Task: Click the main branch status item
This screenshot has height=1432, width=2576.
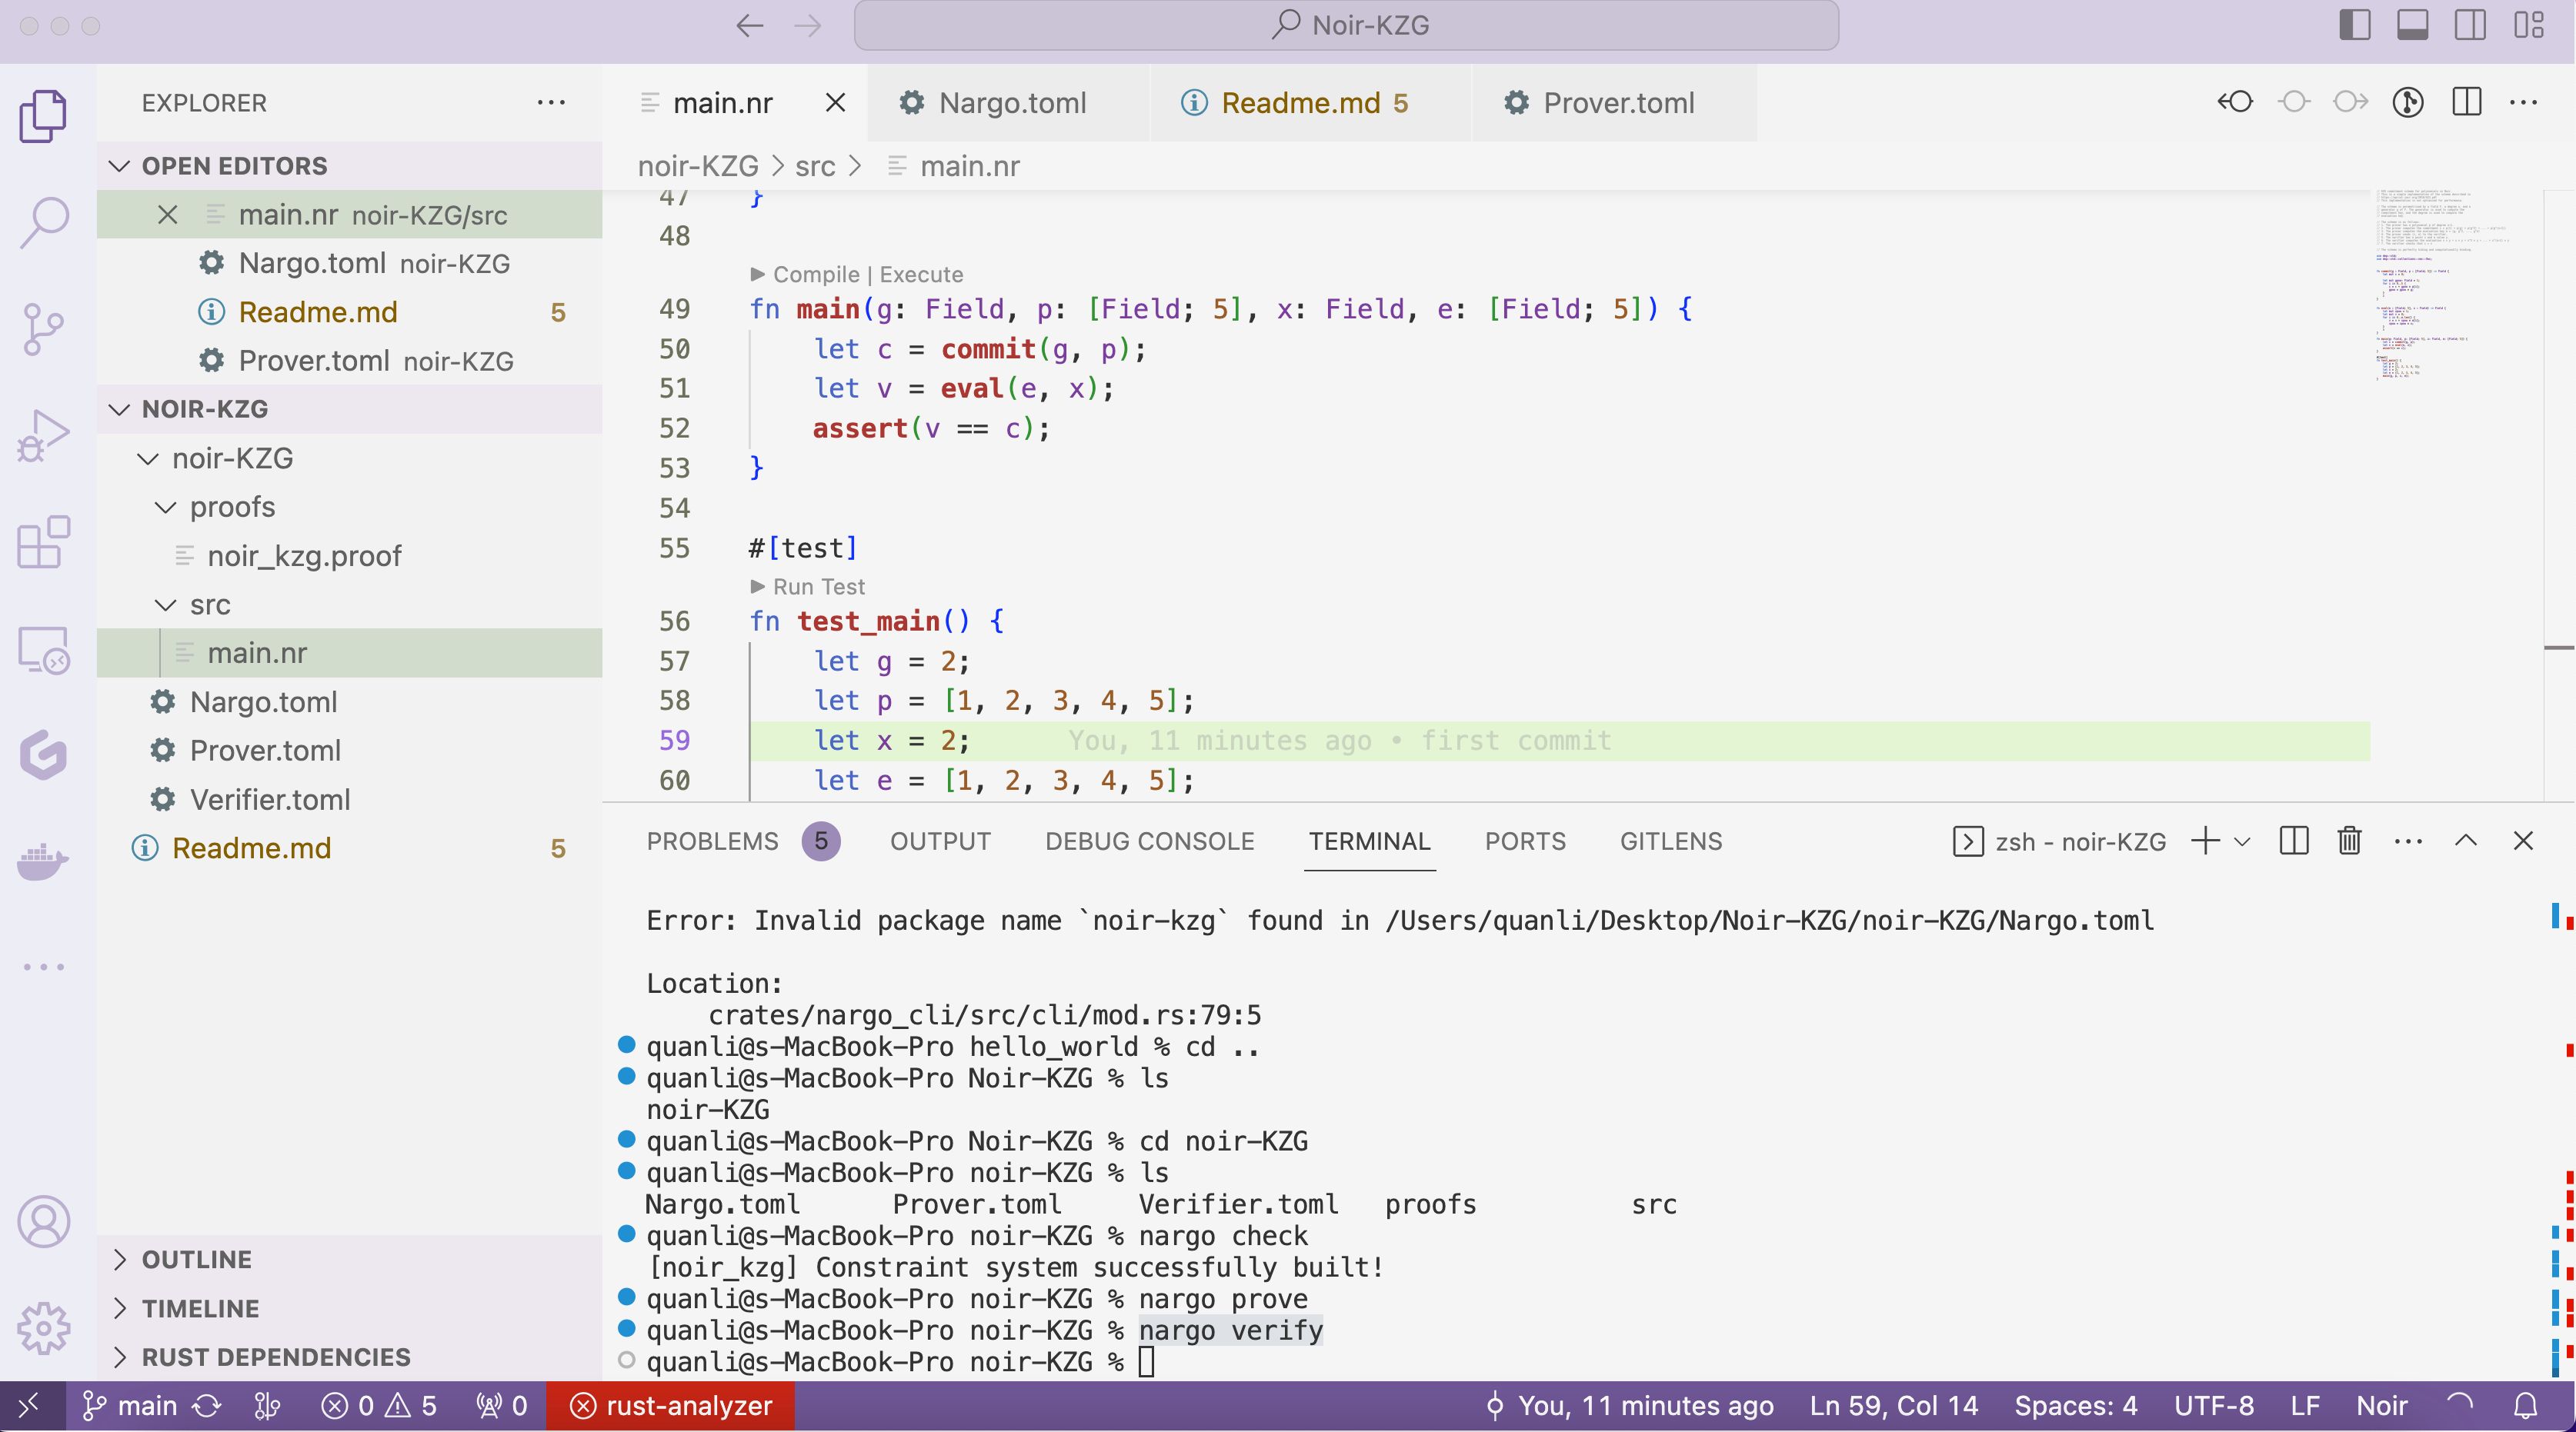Action: click(129, 1406)
